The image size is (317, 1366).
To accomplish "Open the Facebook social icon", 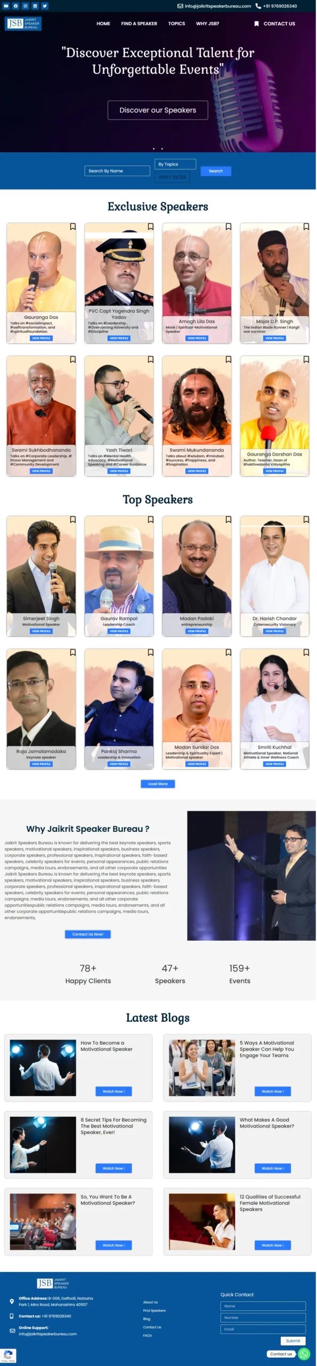I will [15, 6].
